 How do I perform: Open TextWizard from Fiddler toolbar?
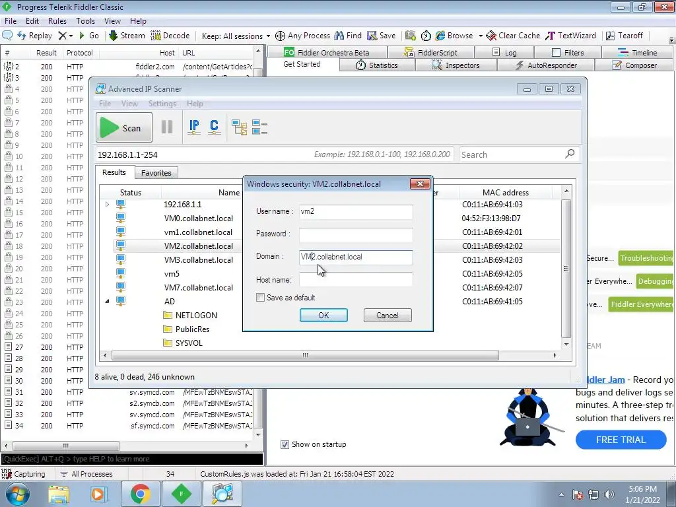tap(570, 36)
